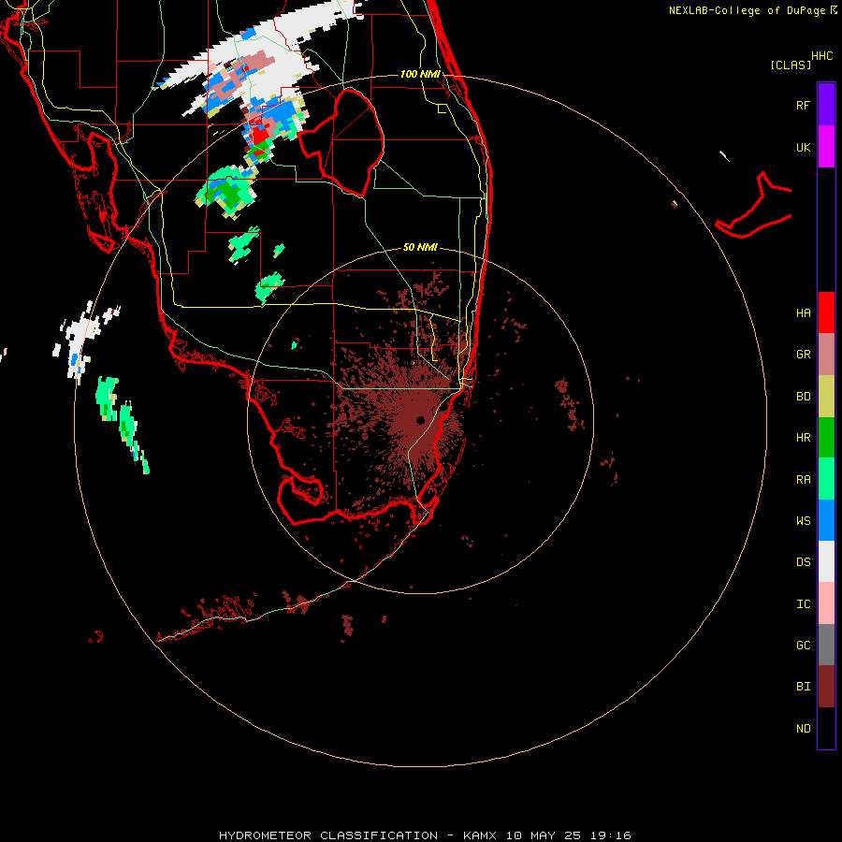Select the BD yellow legend swatch
The width and height of the screenshot is (842, 842).
click(x=826, y=397)
